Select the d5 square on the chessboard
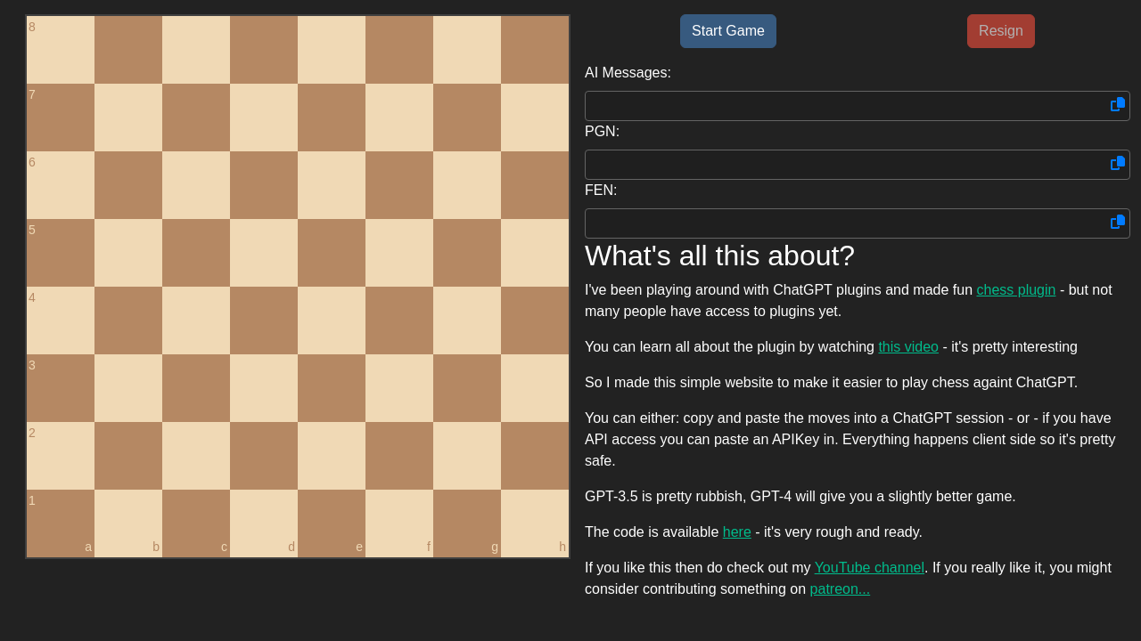Viewport: 1141px width, 641px height. pyautogui.click(x=263, y=252)
